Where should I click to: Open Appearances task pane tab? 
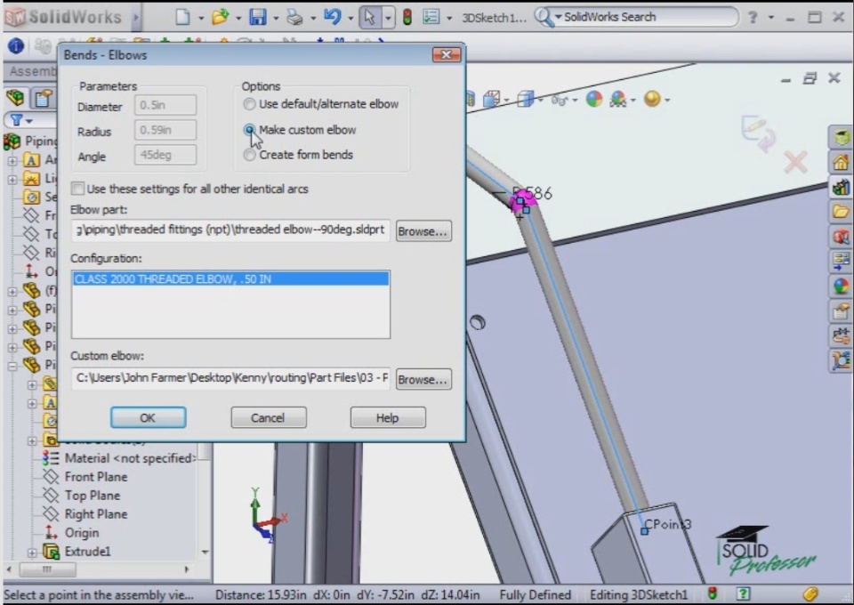pos(841,286)
